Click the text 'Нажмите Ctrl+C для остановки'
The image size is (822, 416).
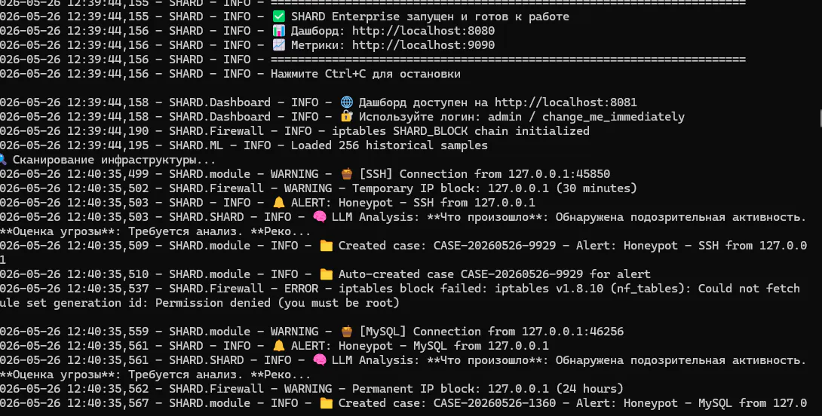(366, 73)
